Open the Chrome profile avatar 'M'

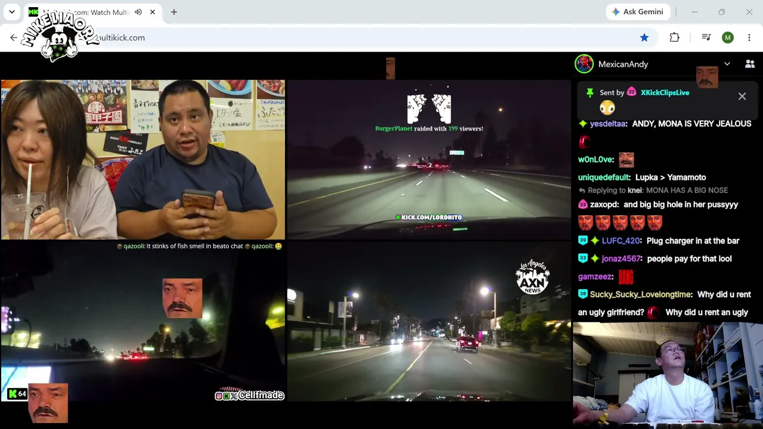coord(728,38)
